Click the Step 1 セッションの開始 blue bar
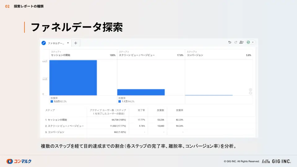297x167 pixels. [73, 78]
